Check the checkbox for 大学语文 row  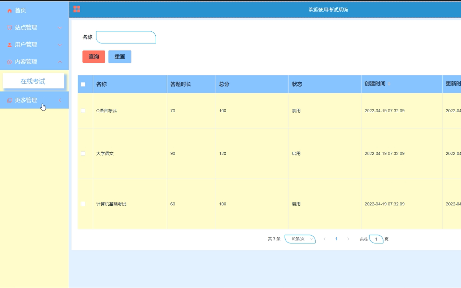[83, 153]
